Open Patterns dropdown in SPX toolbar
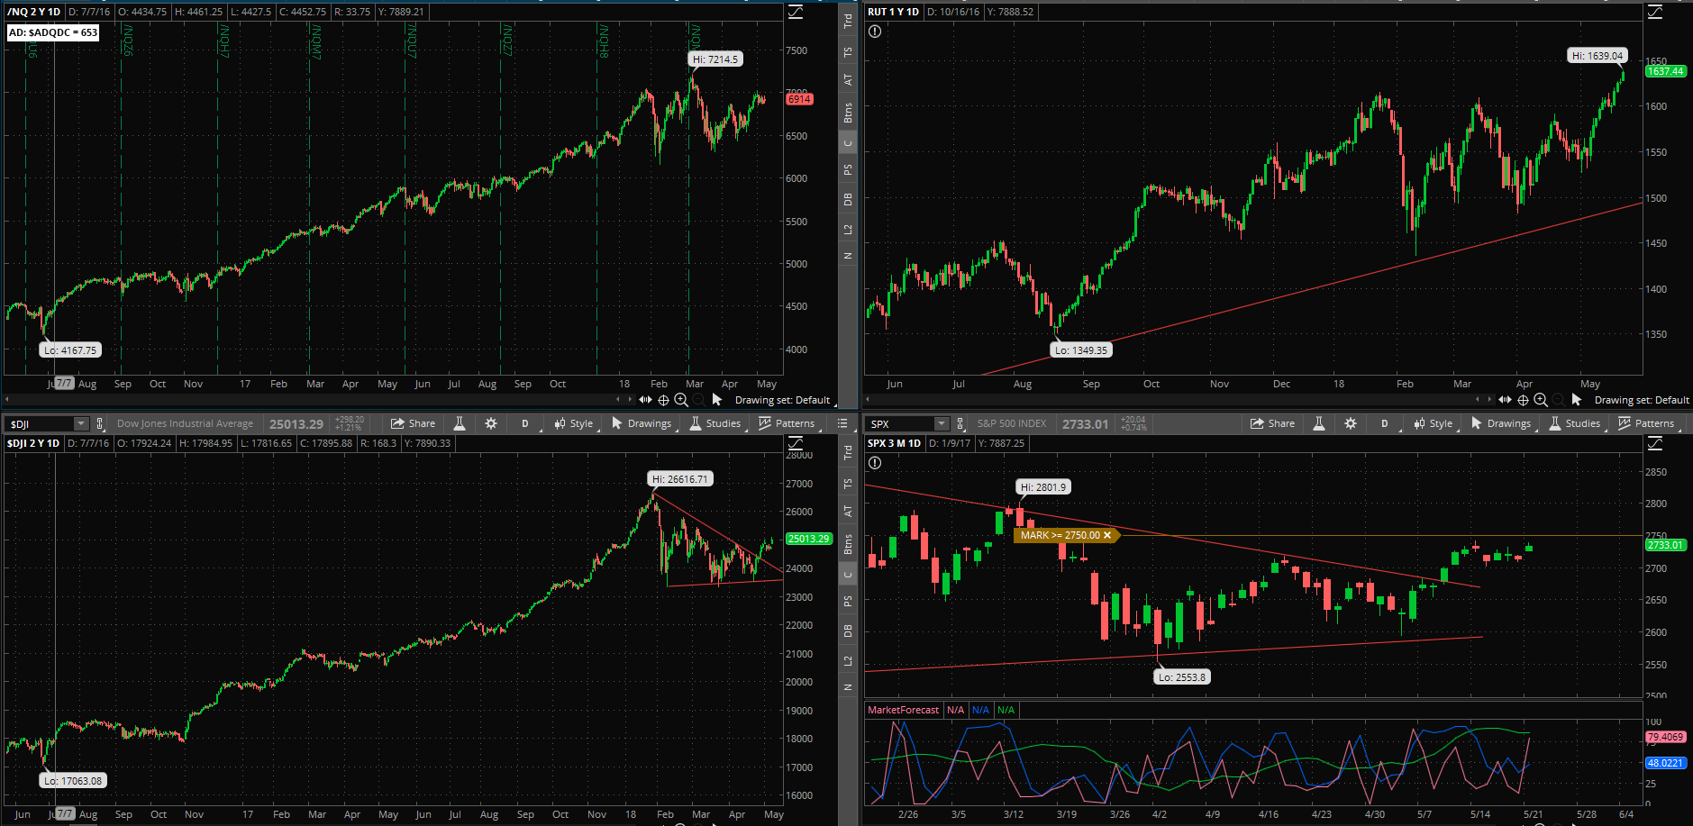 [1647, 423]
